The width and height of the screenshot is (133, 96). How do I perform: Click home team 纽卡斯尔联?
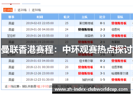(86, 61)
